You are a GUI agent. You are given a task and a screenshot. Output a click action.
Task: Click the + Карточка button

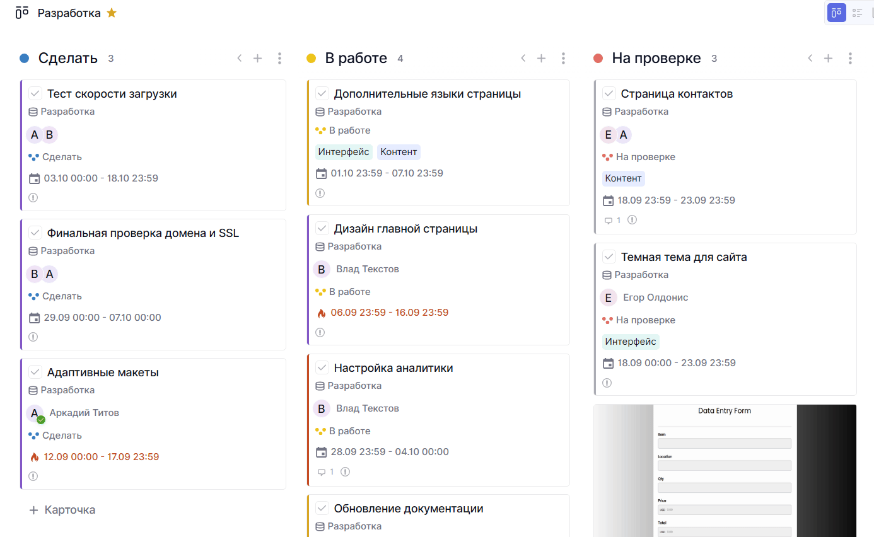(62, 510)
